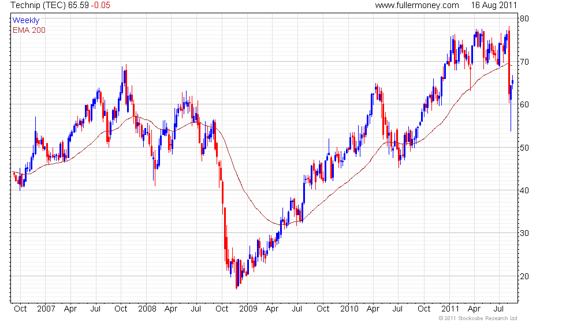The width and height of the screenshot is (566, 323).
Task: Click the 70 price axis label
Action: pyautogui.click(x=524, y=62)
